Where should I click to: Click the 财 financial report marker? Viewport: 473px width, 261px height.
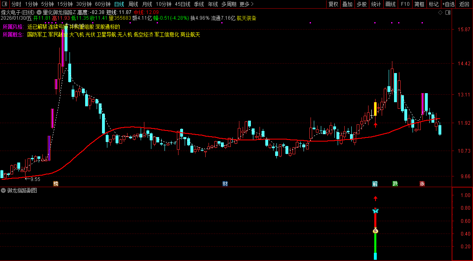(225, 183)
